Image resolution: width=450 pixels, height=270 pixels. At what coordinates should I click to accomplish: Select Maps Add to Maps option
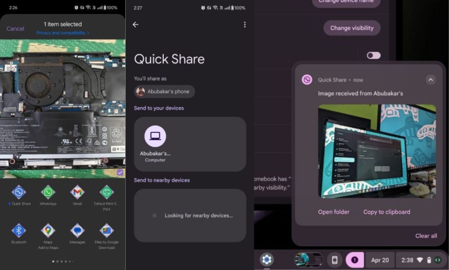pyautogui.click(x=48, y=230)
